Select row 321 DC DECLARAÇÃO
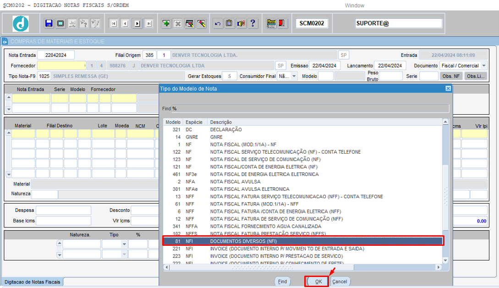The image size is (499, 288). [302, 130]
